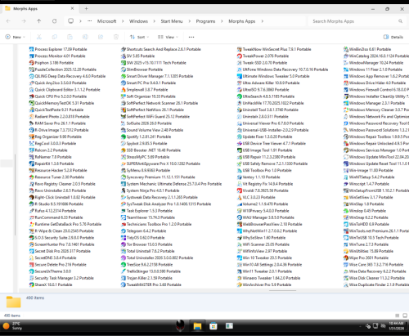Click the Copy toolbar icon

tap(55, 37)
